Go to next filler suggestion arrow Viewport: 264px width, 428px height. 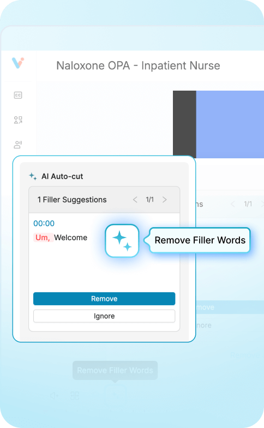165,200
